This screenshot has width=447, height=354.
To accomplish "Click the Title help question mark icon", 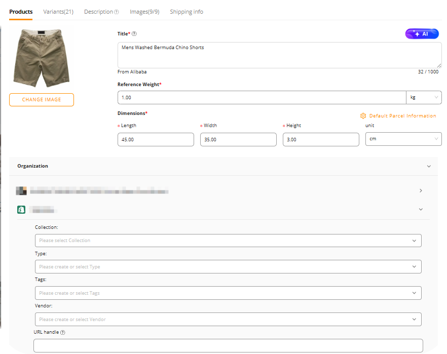I will pos(134,34).
